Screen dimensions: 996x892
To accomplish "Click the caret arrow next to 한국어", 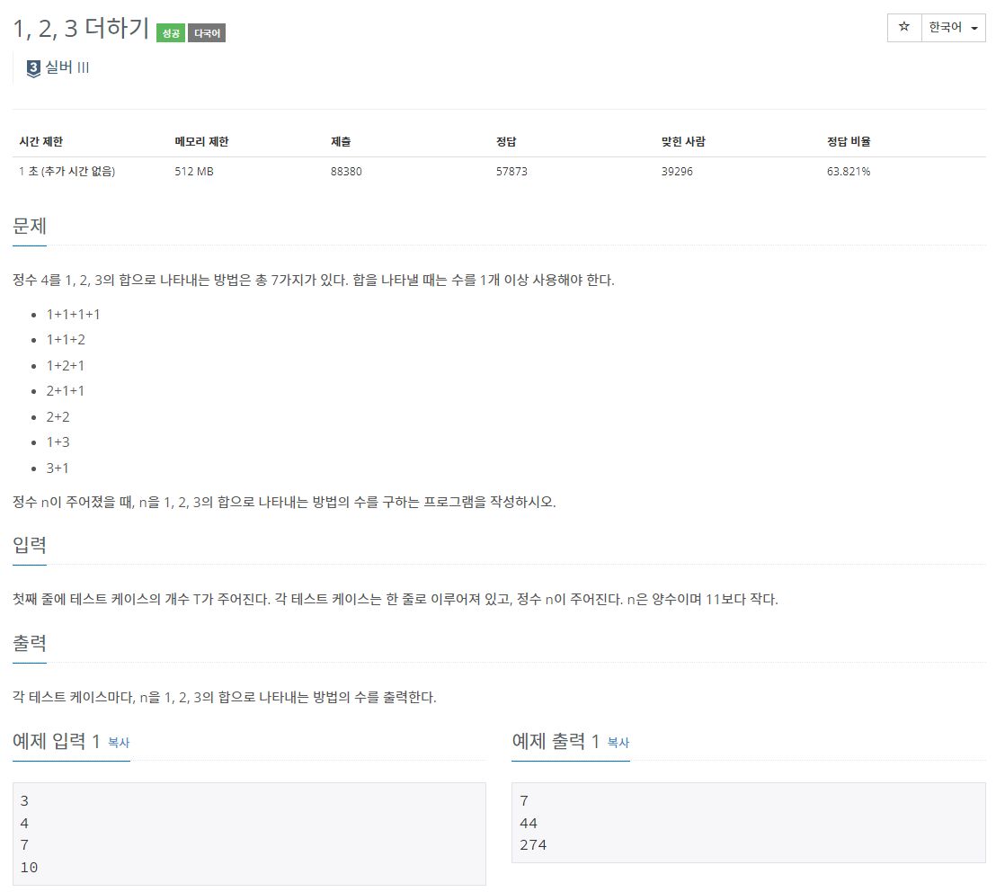I will (974, 29).
